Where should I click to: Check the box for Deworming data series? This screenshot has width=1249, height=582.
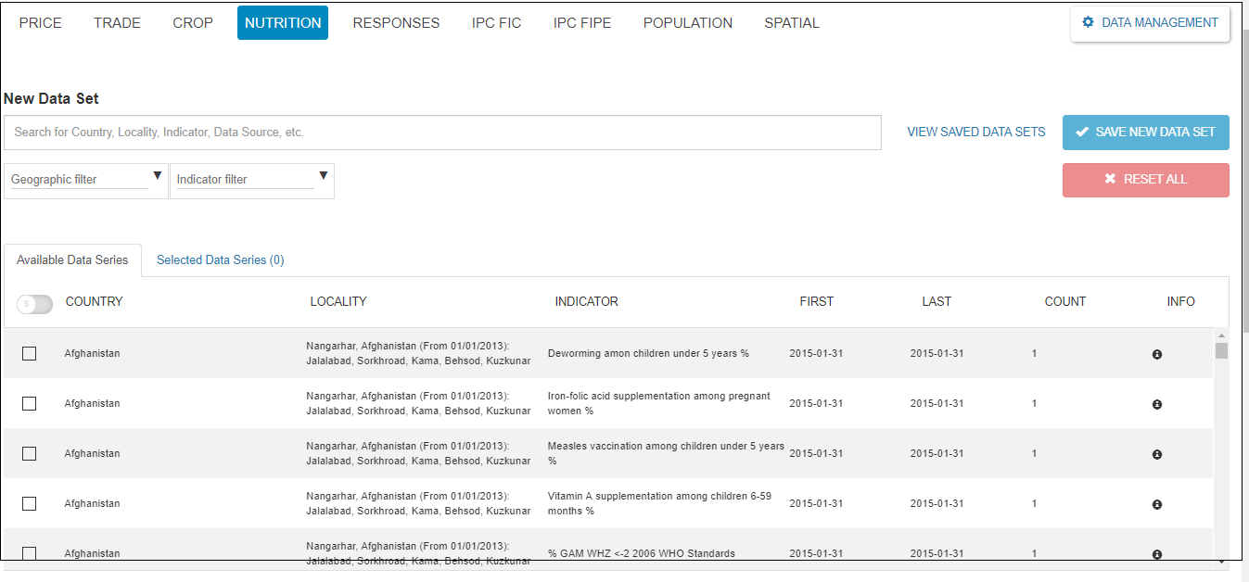pyautogui.click(x=30, y=353)
